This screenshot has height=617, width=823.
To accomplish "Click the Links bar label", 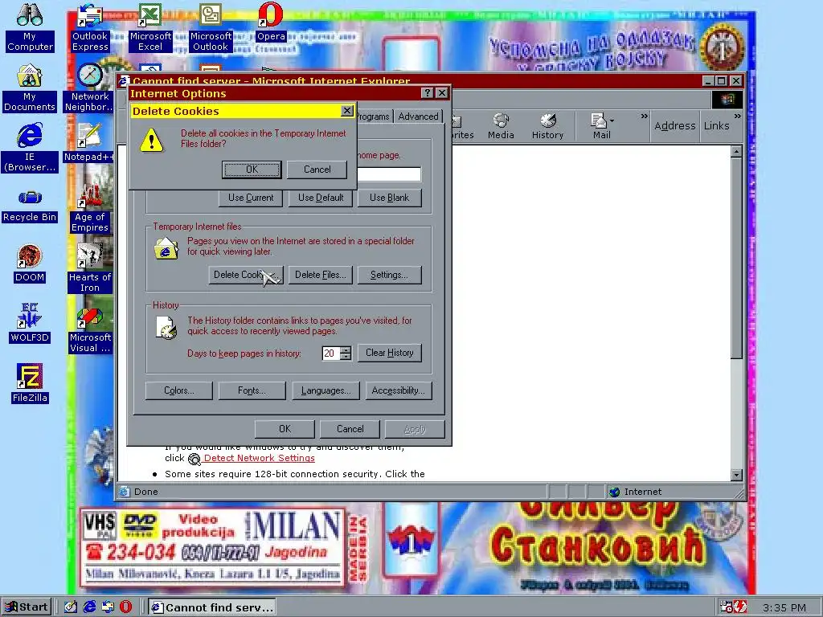I will [716, 126].
